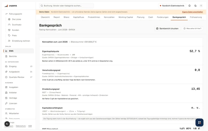Open AGB footer link
This screenshot has height=131, width=208.
tap(30, 126)
